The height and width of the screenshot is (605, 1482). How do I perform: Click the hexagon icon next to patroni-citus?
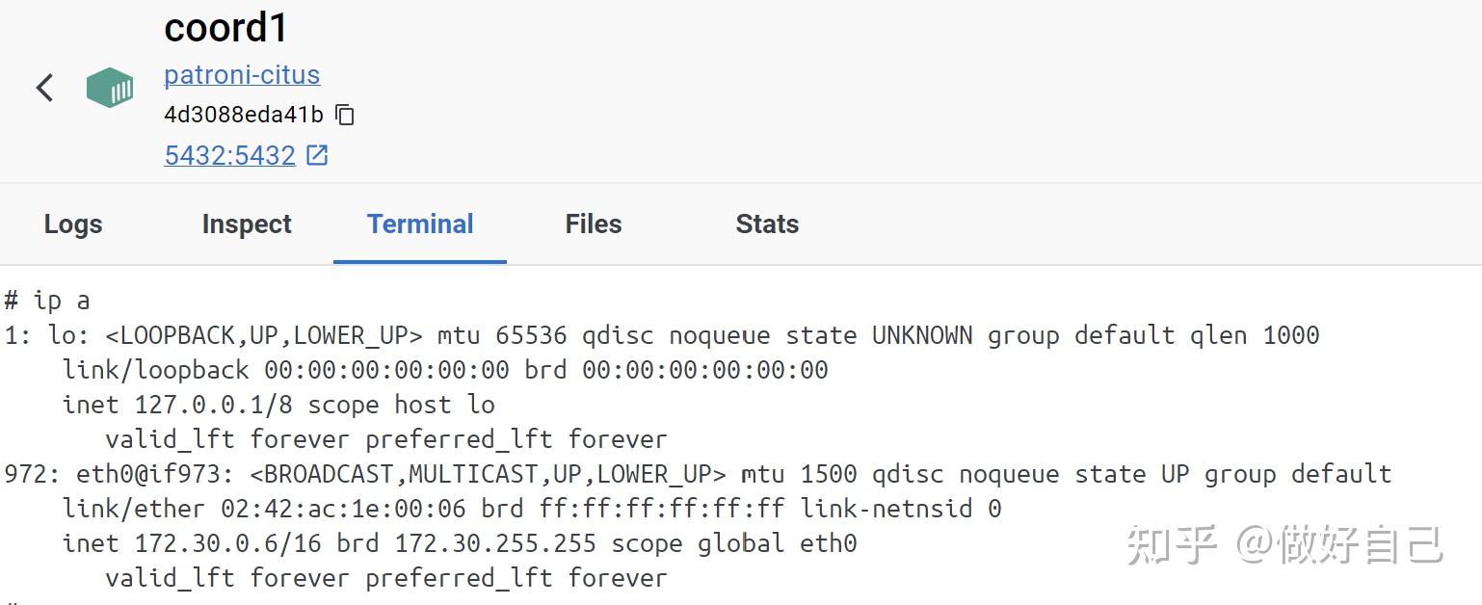109,87
